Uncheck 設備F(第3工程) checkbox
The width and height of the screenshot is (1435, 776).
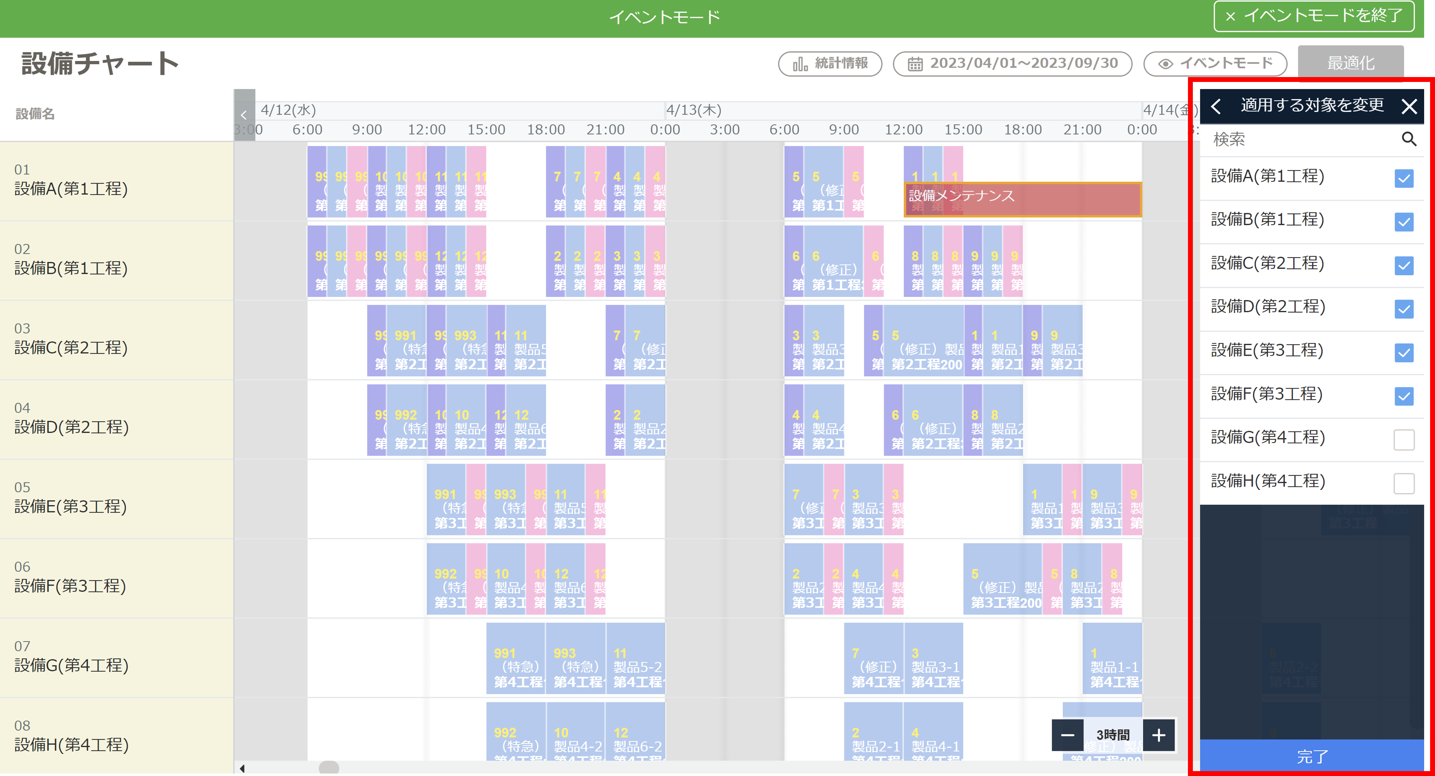[x=1404, y=396]
